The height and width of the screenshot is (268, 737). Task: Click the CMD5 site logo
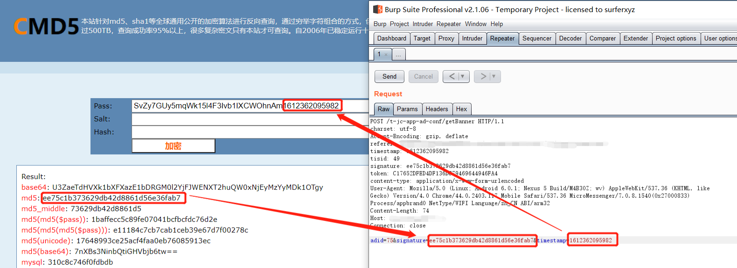(x=46, y=27)
